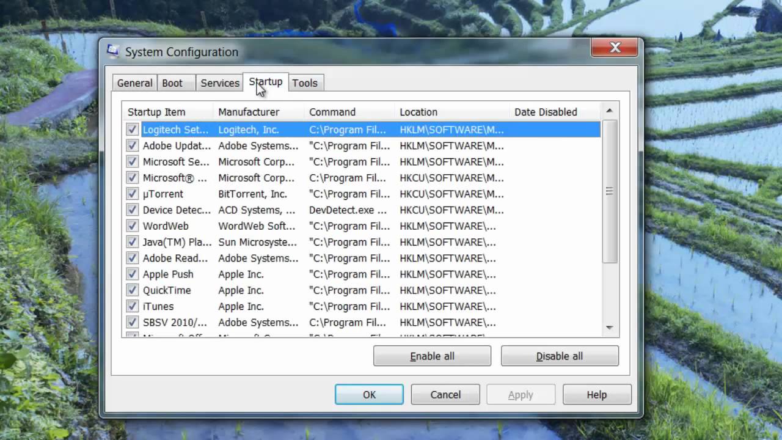Toggle the iTunes startup checkbox
Screen dimensions: 782x440
point(132,306)
